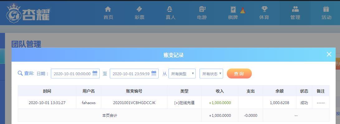Click the start date input 2020-10-01 00:00:00

(75, 74)
